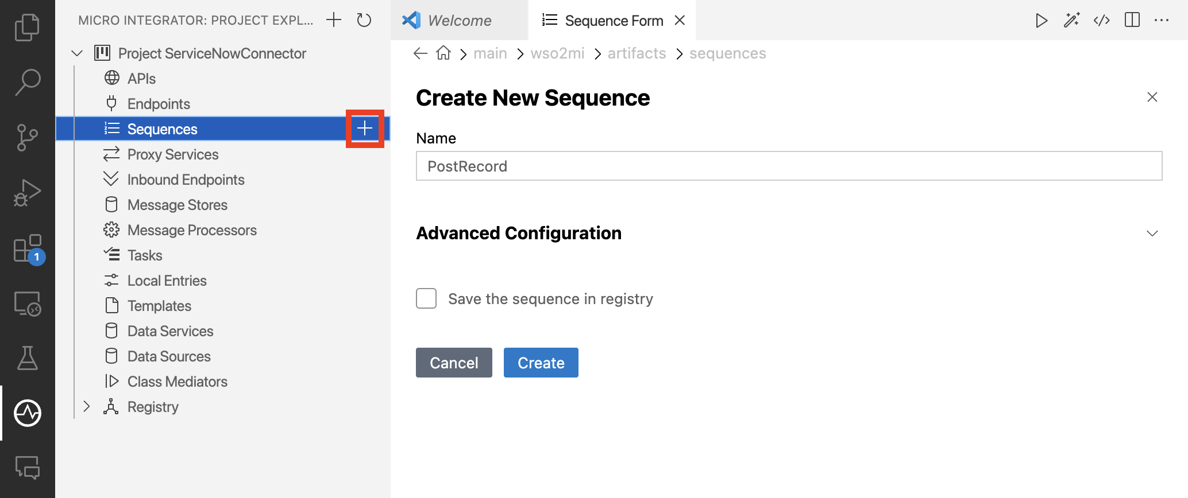Click the Micro Integrator activity bar icon

28,413
